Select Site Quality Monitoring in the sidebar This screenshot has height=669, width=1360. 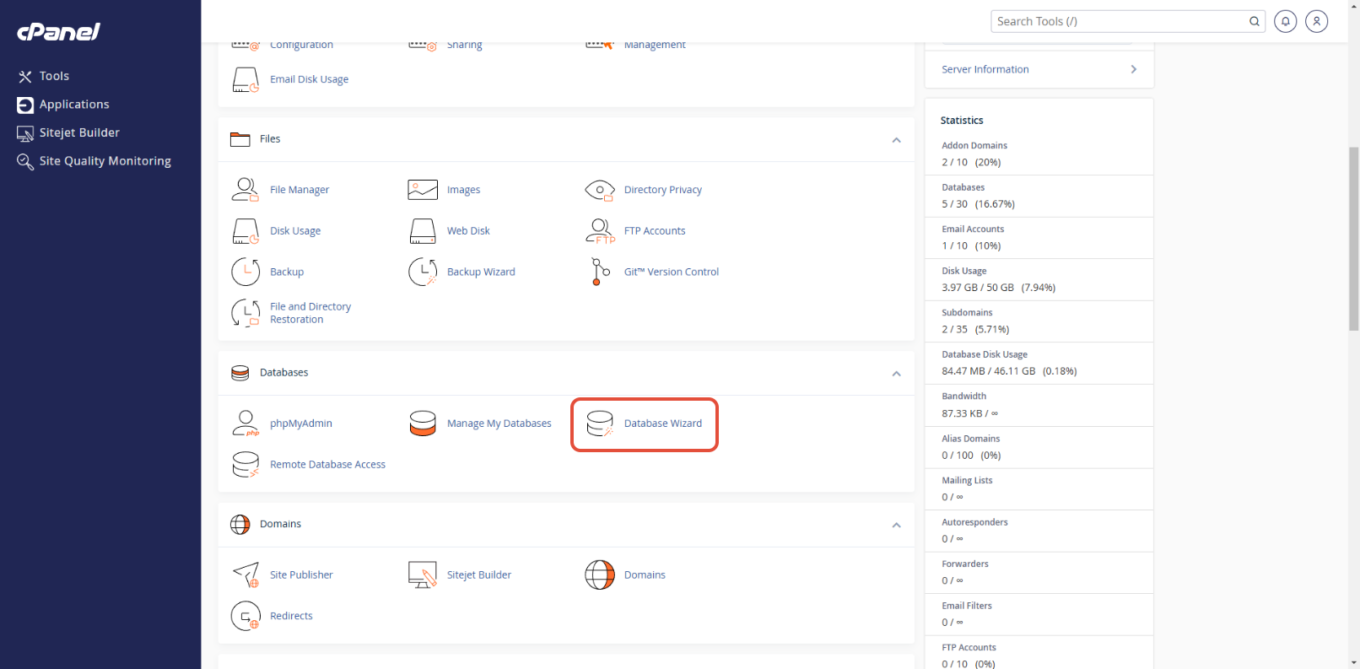[x=105, y=161]
